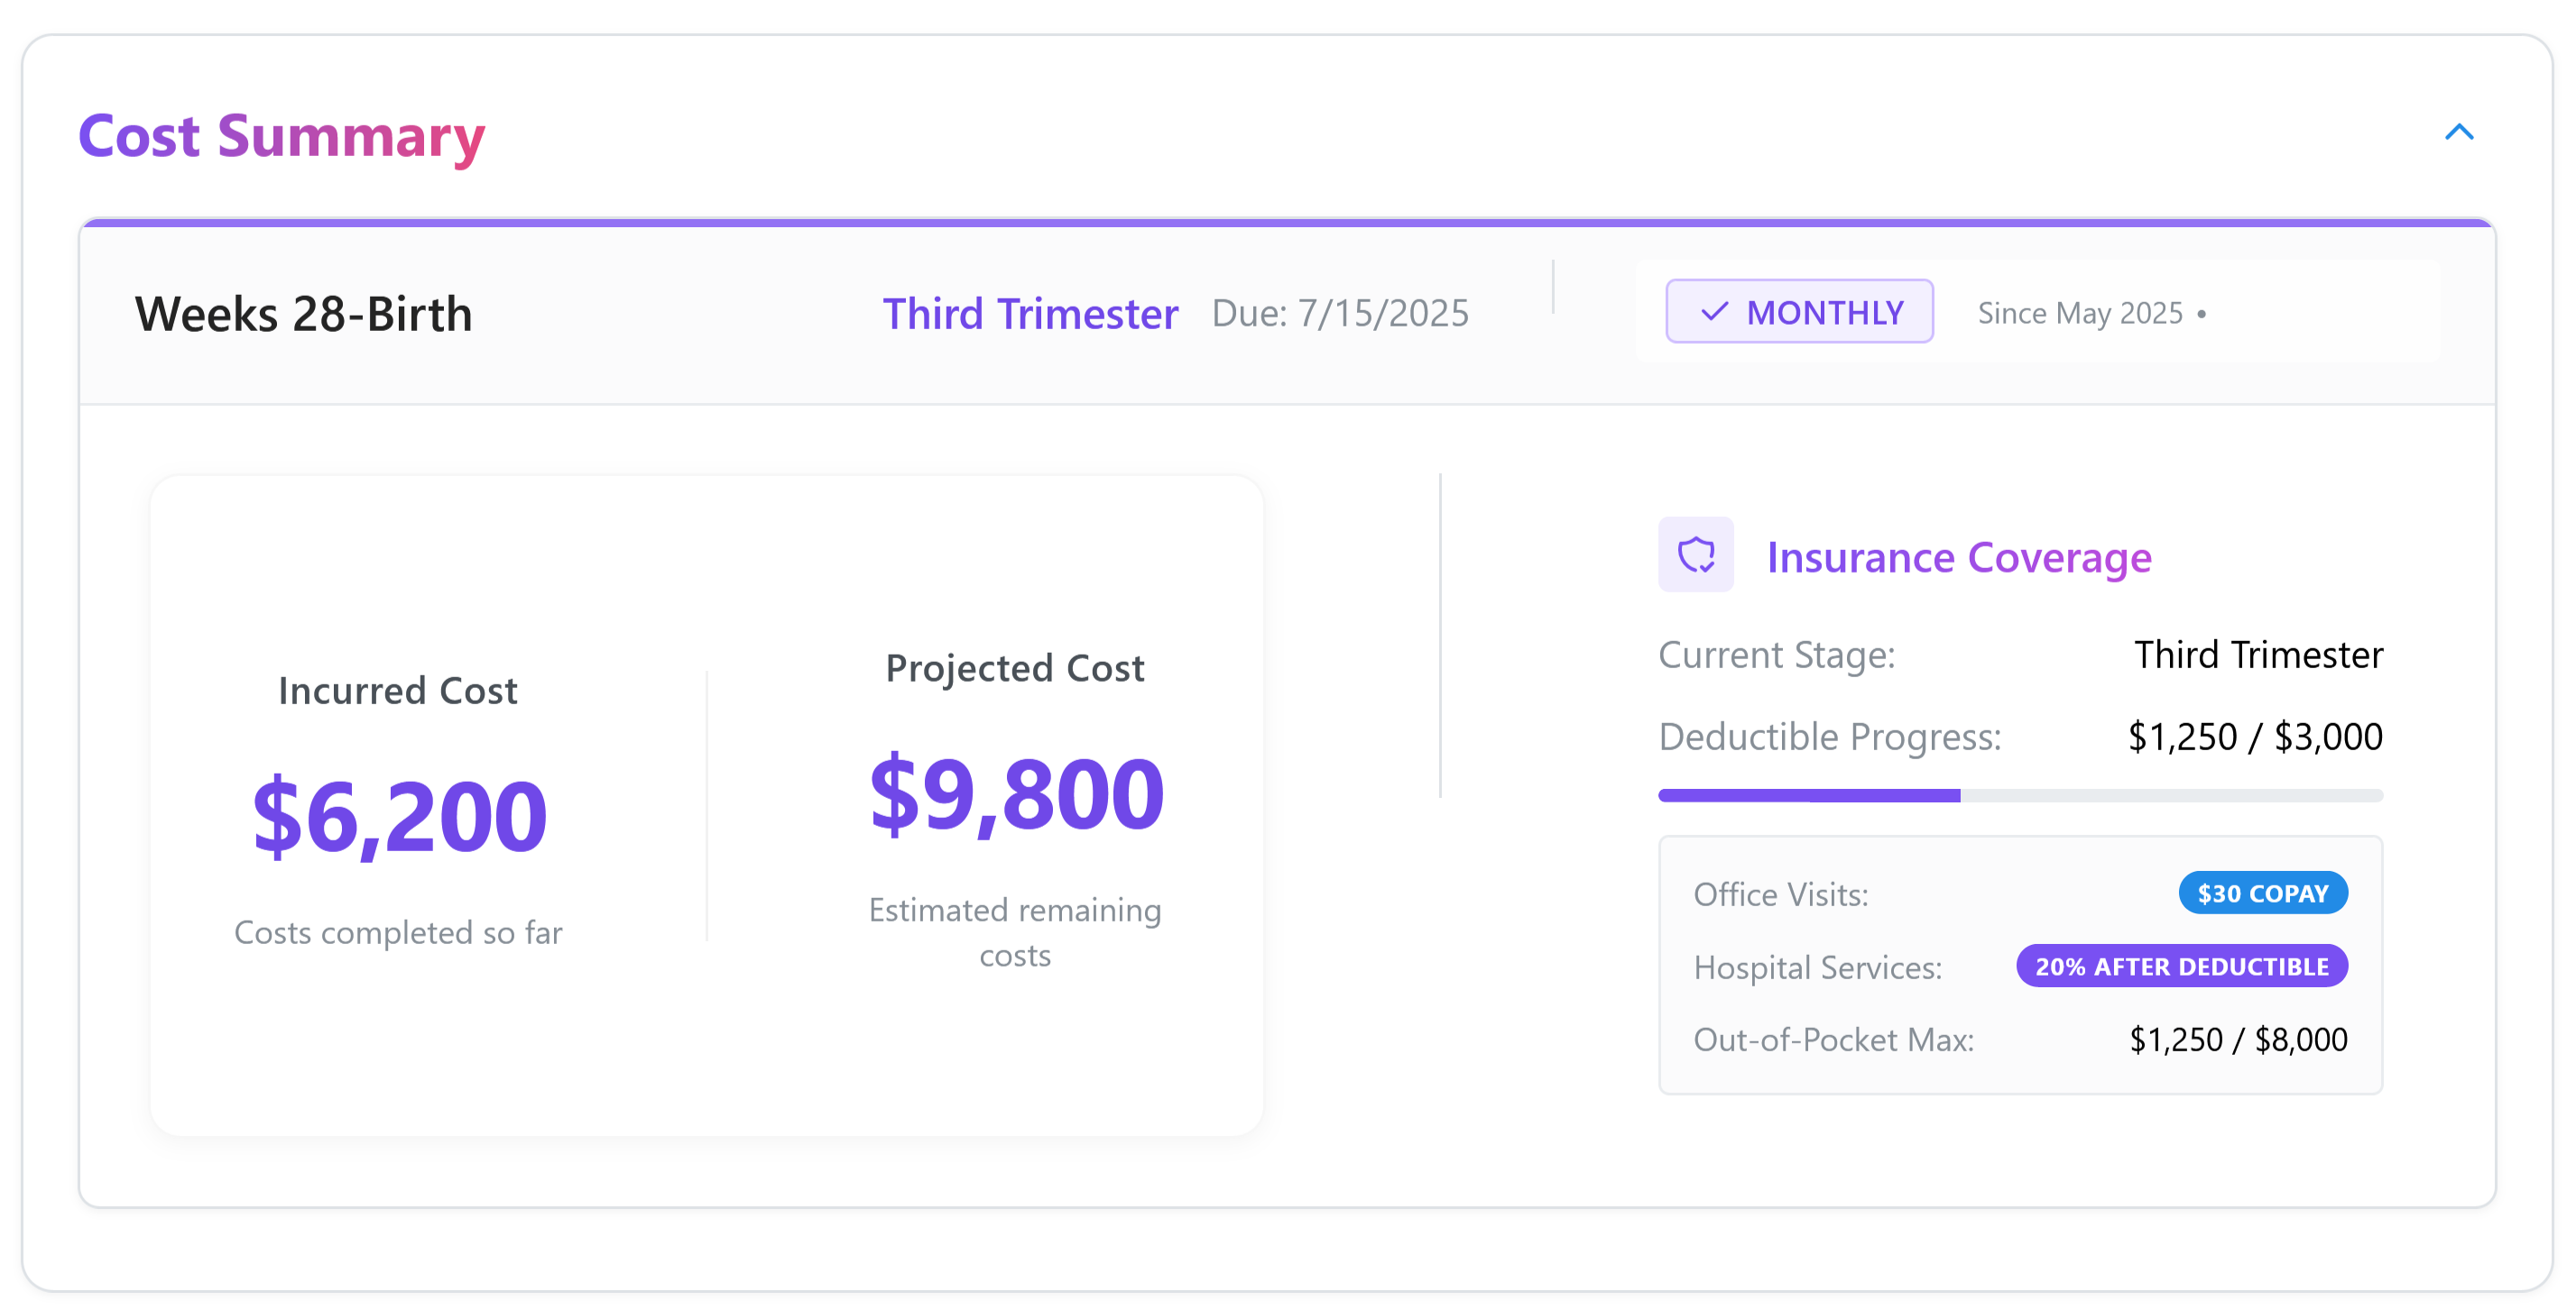Toggle the MONTHLY badge
2576x1310 pixels.
[1798, 312]
